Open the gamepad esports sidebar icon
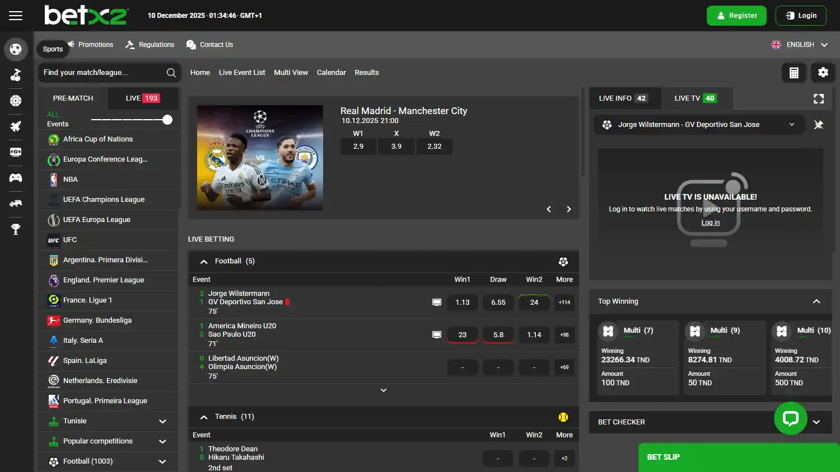840x472 pixels. tap(16, 178)
